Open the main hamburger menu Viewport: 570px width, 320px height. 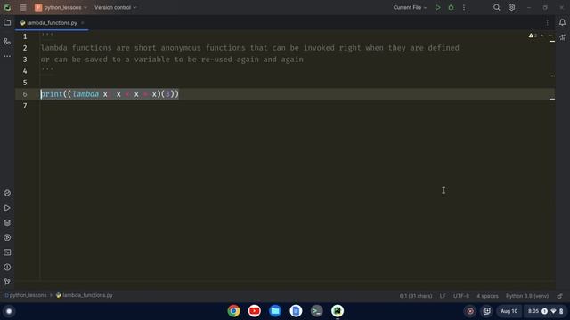pyautogui.click(x=23, y=7)
